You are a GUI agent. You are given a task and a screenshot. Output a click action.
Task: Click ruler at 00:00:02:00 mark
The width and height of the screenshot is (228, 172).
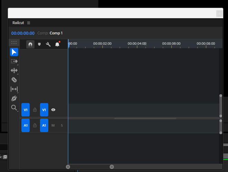pyautogui.click(x=102, y=44)
